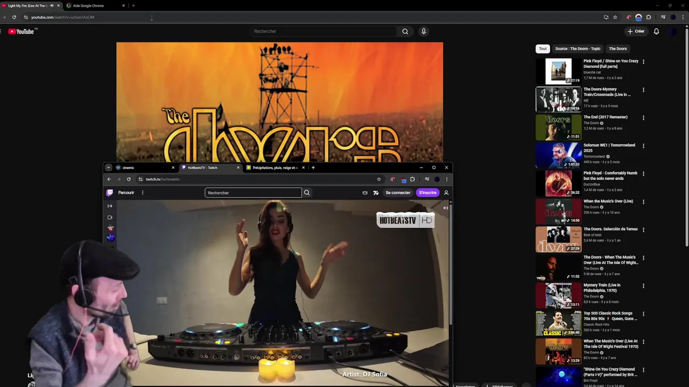The image size is (689, 387).
Task: Select the Tout filter chip
Action: (543, 49)
